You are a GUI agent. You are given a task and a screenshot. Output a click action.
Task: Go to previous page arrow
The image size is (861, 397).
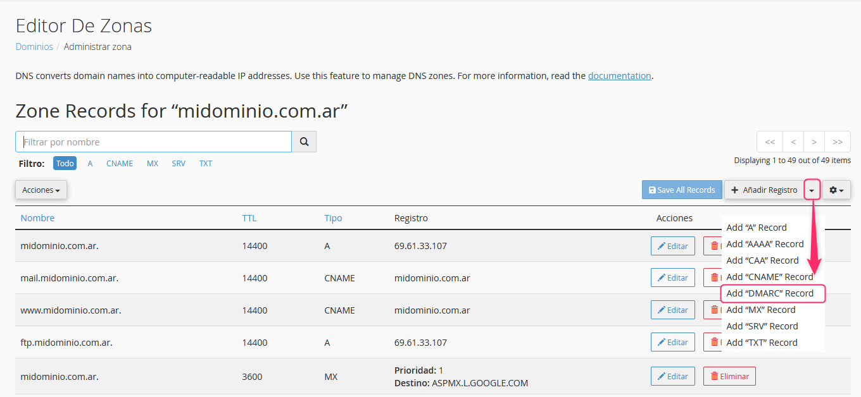pyautogui.click(x=793, y=142)
